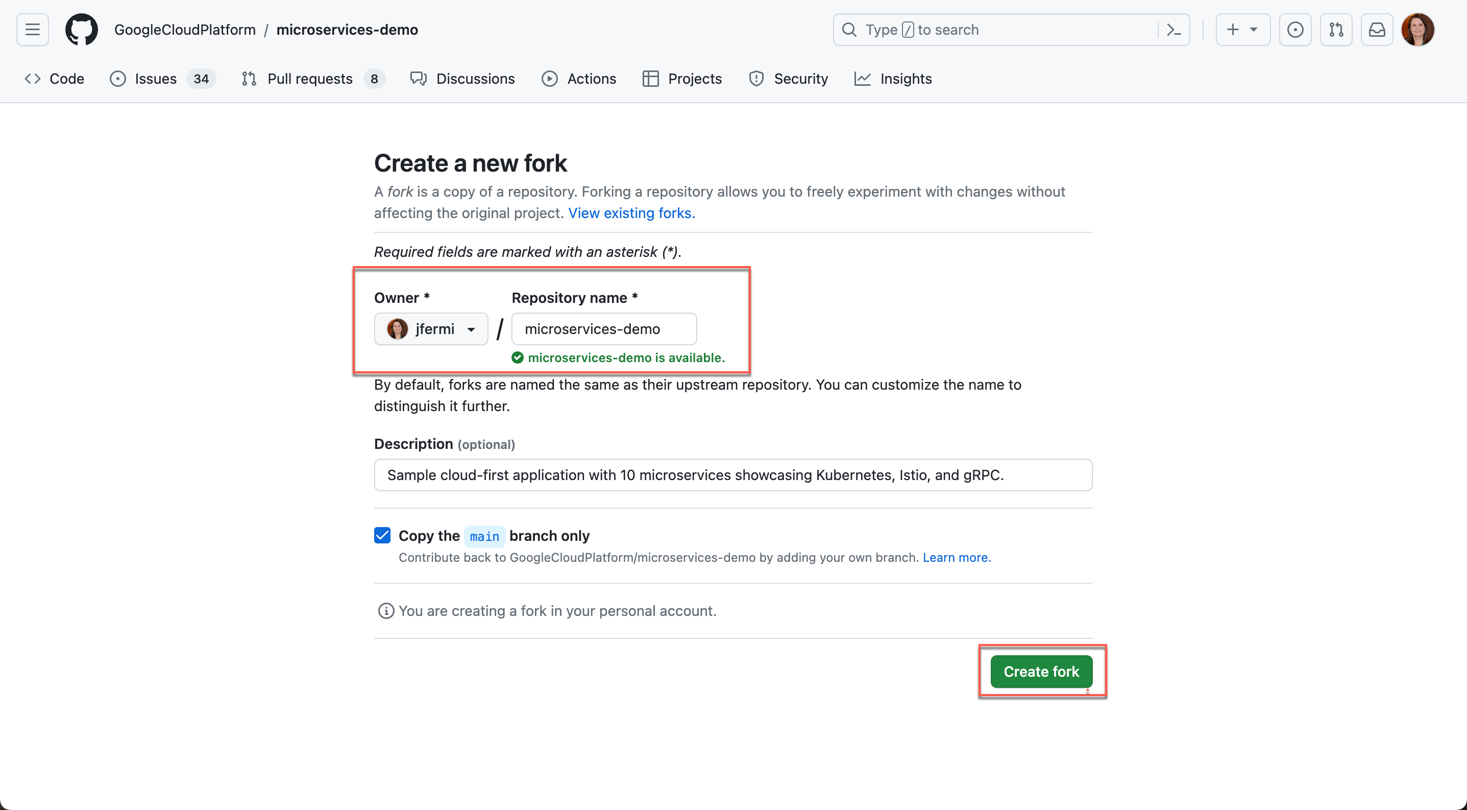Toggle the Copy main branch only checkbox
The image size is (1467, 810).
tap(382, 535)
